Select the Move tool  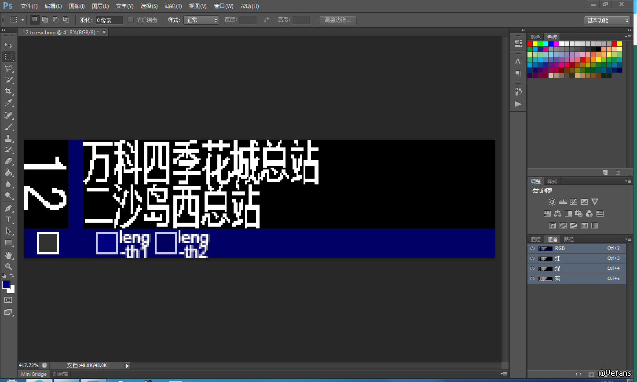[8, 45]
